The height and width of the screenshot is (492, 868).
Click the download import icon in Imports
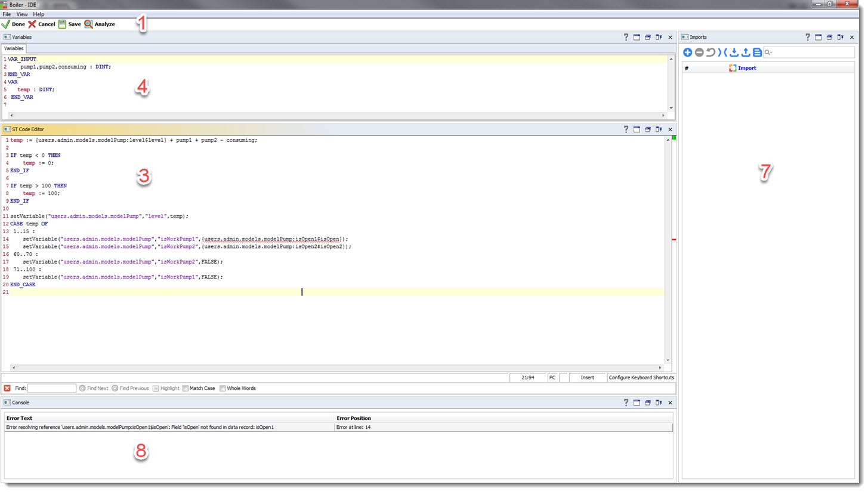[x=734, y=52]
